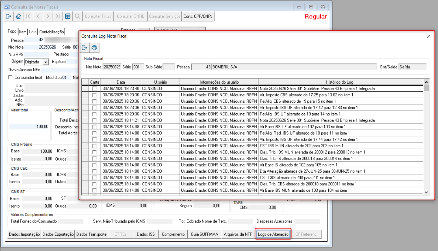Image resolution: width=438 pixels, height=251 pixels.
Task: Click the Série field showing 001 in log dialog
Action: pyautogui.click(x=138, y=67)
